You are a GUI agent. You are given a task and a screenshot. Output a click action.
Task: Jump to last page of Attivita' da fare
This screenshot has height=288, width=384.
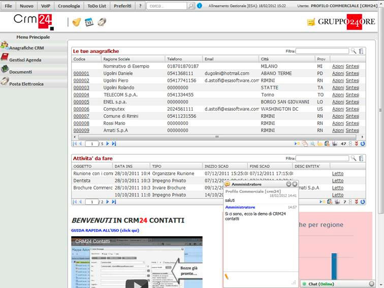pyautogui.click(x=114, y=202)
